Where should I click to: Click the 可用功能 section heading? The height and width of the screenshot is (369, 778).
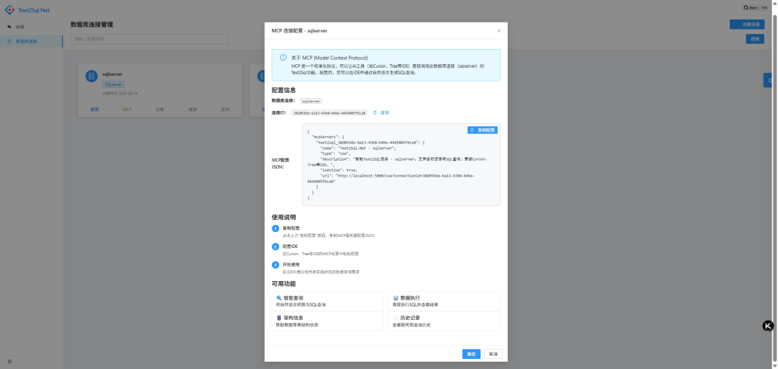284,284
